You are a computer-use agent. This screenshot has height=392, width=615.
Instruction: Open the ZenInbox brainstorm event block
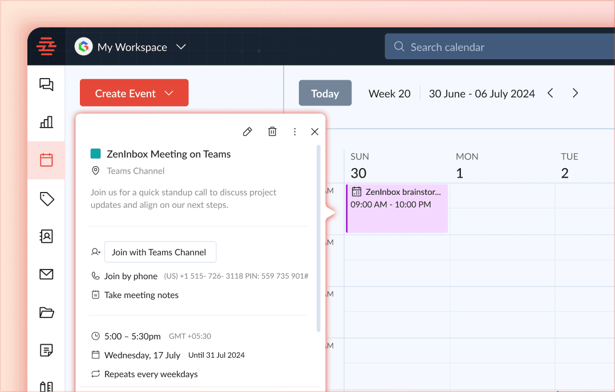pyautogui.click(x=397, y=209)
